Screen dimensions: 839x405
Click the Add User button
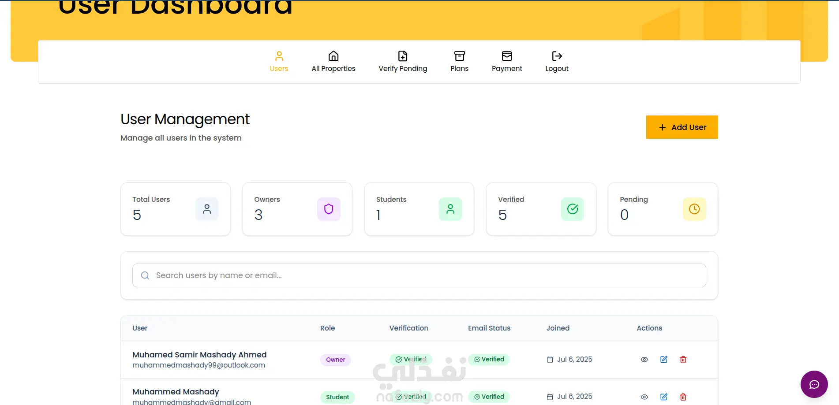click(x=682, y=127)
